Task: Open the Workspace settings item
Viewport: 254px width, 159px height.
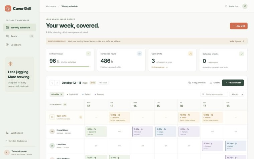Action: pos(20,133)
